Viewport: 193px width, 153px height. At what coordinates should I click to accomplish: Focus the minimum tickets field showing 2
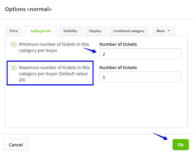[140, 54]
